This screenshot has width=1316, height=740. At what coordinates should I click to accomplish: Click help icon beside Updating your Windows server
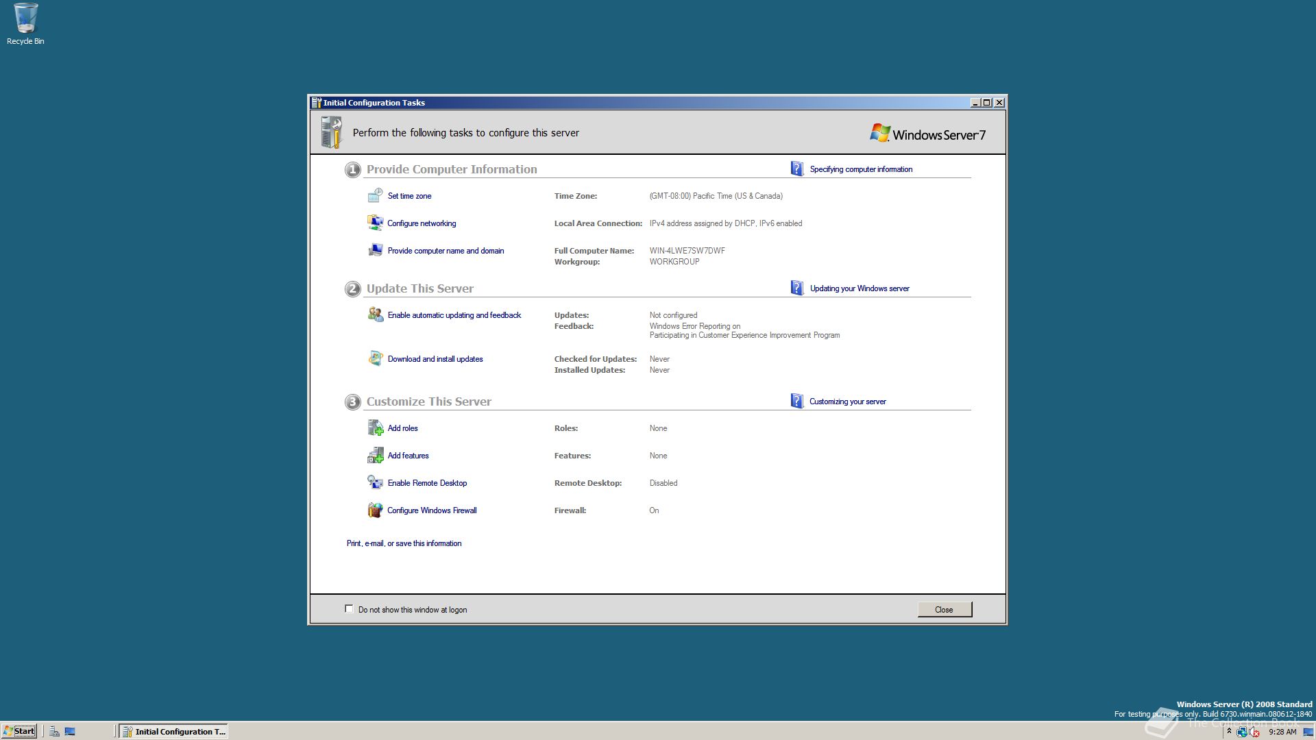796,288
